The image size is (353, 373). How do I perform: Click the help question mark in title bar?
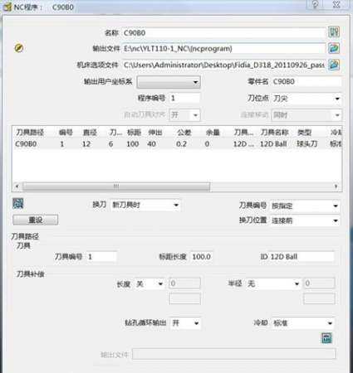(315, 4)
